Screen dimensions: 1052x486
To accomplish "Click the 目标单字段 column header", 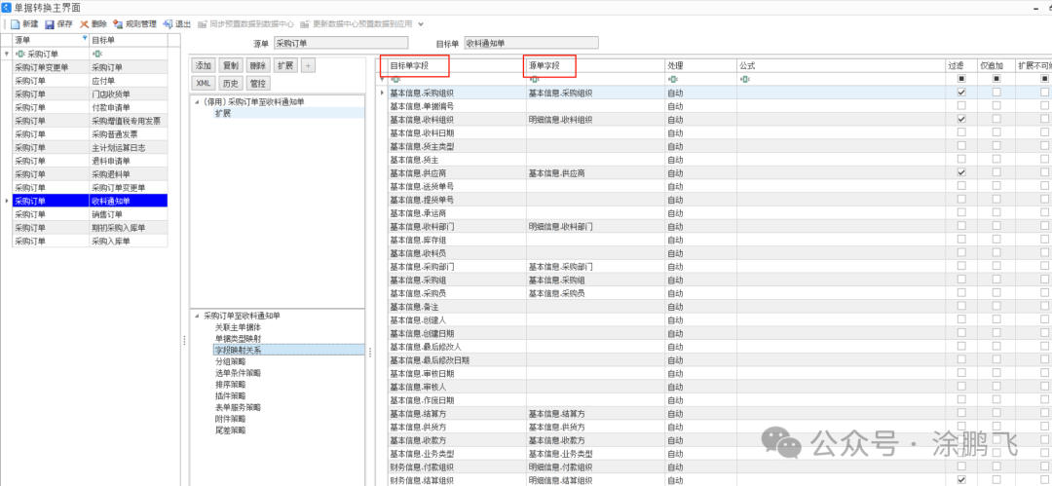I will click(x=414, y=65).
